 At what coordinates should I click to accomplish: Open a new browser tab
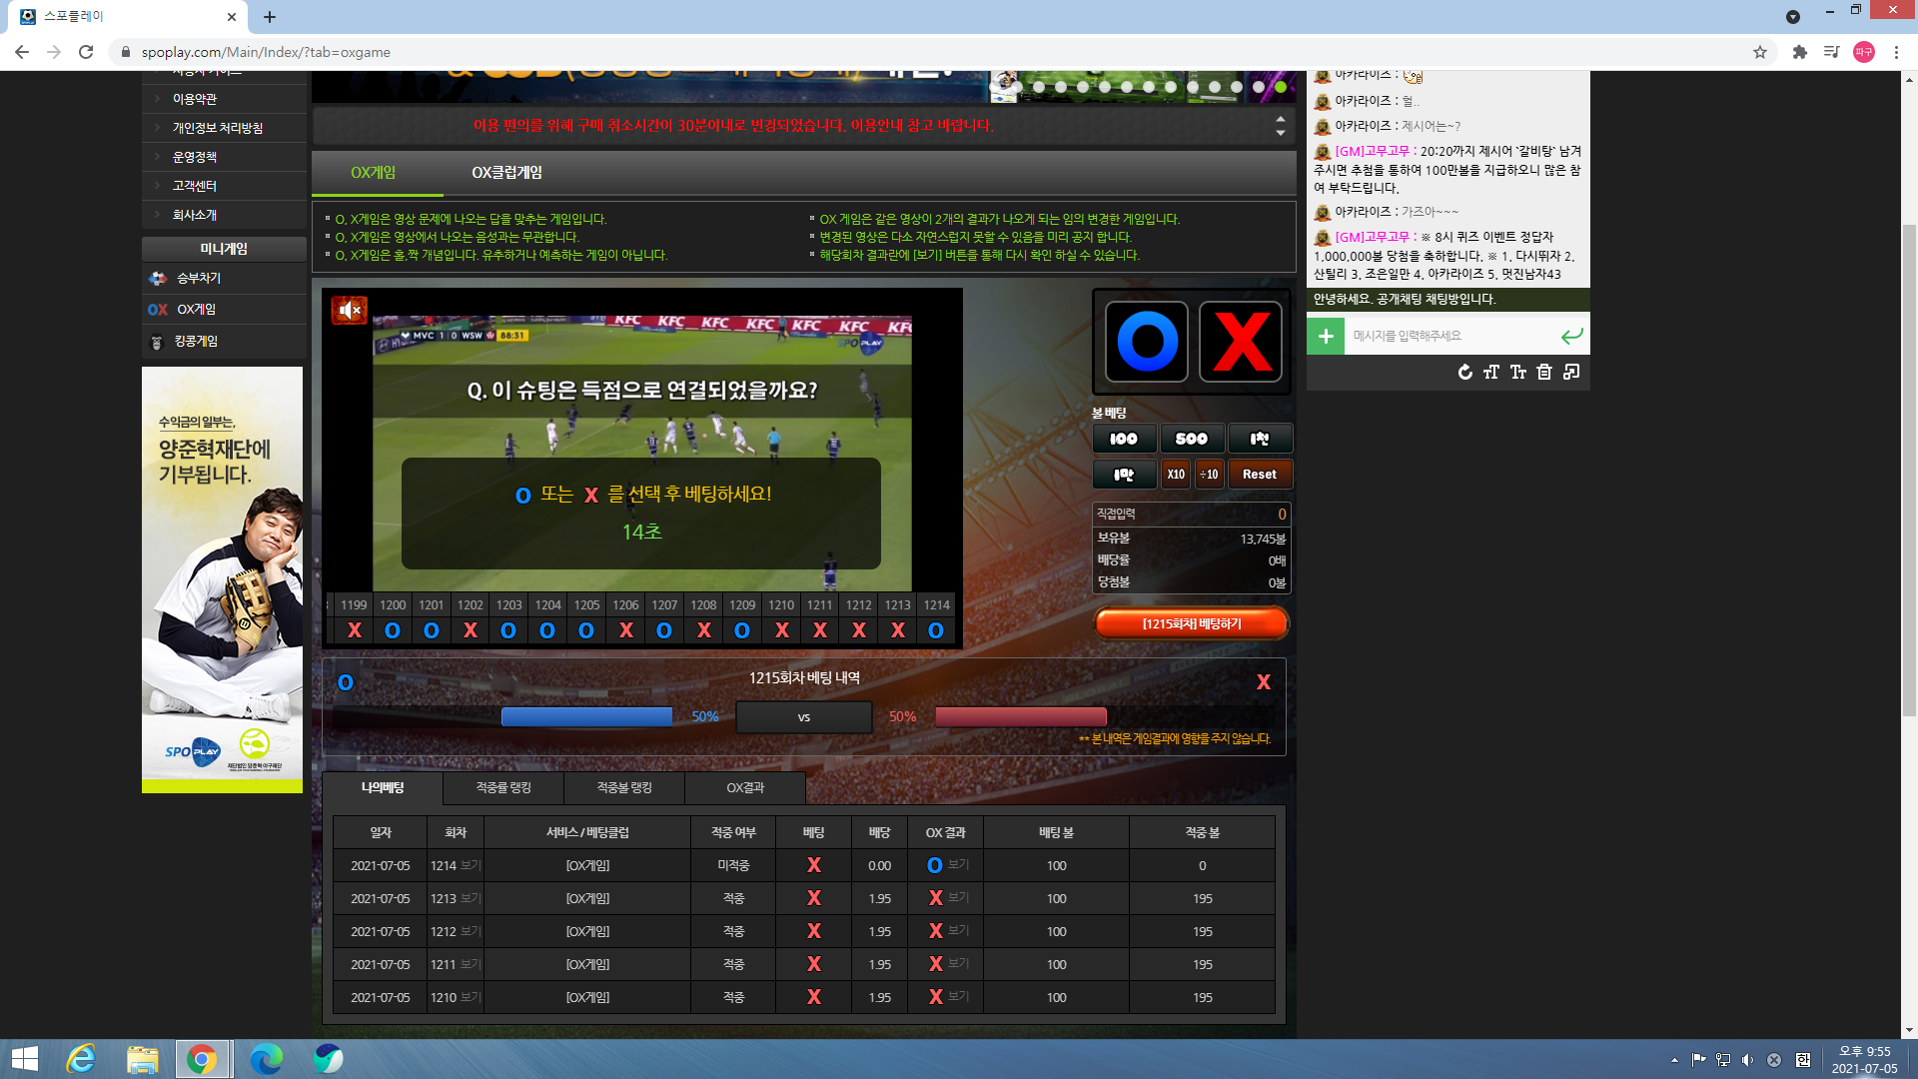[270, 16]
